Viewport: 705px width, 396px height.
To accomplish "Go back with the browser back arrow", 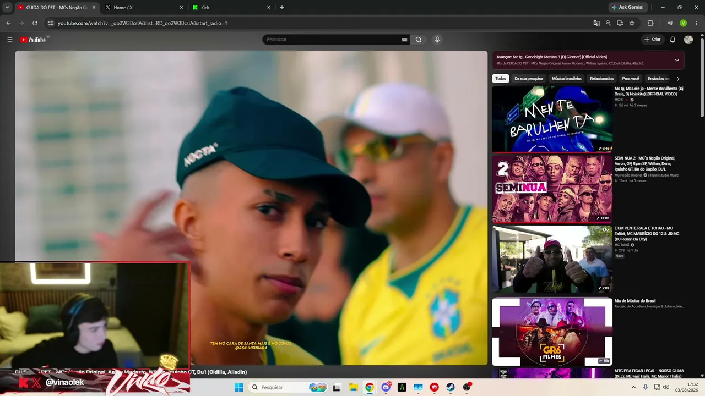I will coord(8,23).
